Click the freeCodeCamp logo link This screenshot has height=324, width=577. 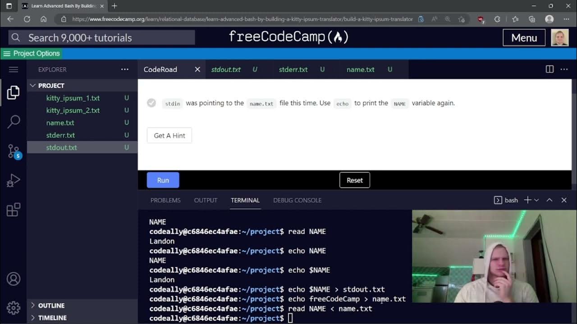(288, 37)
